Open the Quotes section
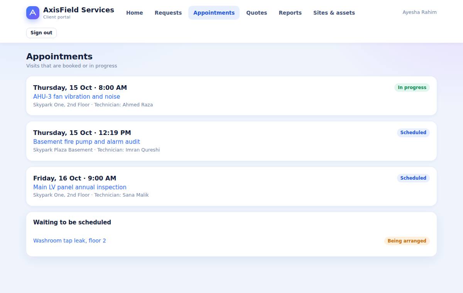This screenshot has height=293, width=463. click(257, 13)
